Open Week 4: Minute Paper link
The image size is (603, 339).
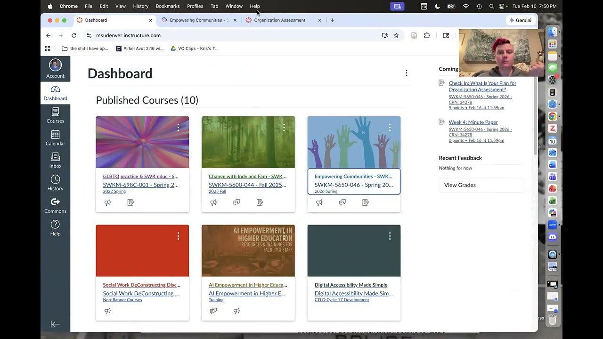pos(473,122)
